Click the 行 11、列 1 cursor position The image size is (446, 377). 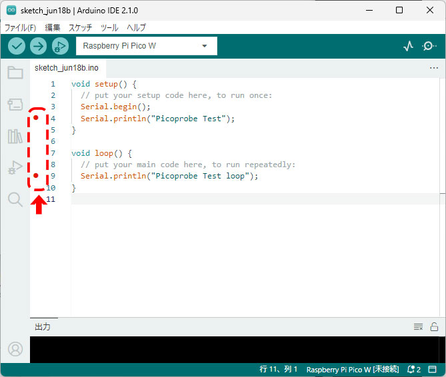(x=278, y=369)
